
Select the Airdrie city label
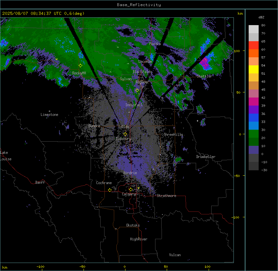pos(130,173)
